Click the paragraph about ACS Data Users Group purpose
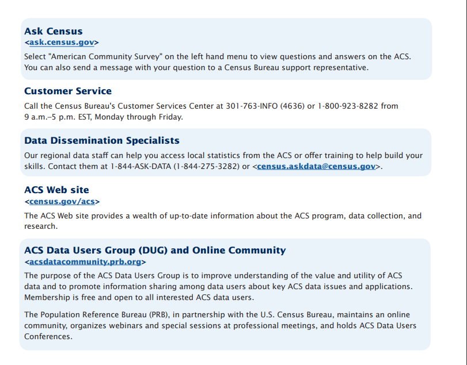This screenshot has width=467, height=365. tap(219, 286)
